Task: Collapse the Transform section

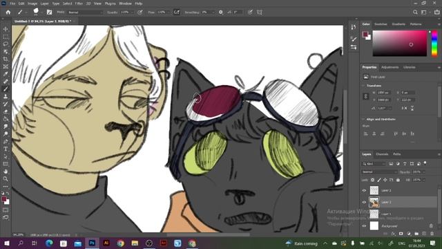Action: tap(363, 86)
